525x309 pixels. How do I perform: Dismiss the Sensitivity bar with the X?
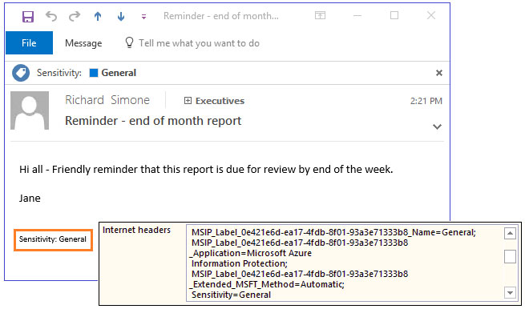pyautogui.click(x=439, y=73)
